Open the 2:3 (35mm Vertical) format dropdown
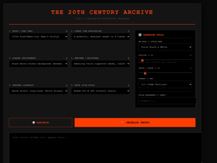This screenshot has width=217, height=163. point(165,85)
